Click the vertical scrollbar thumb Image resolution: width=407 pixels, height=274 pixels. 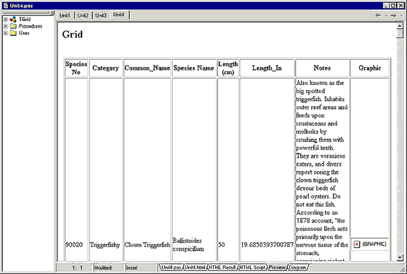400,33
